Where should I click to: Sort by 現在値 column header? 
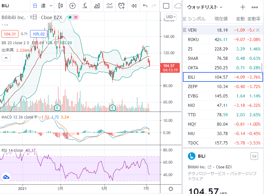click(x=221, y=19)
